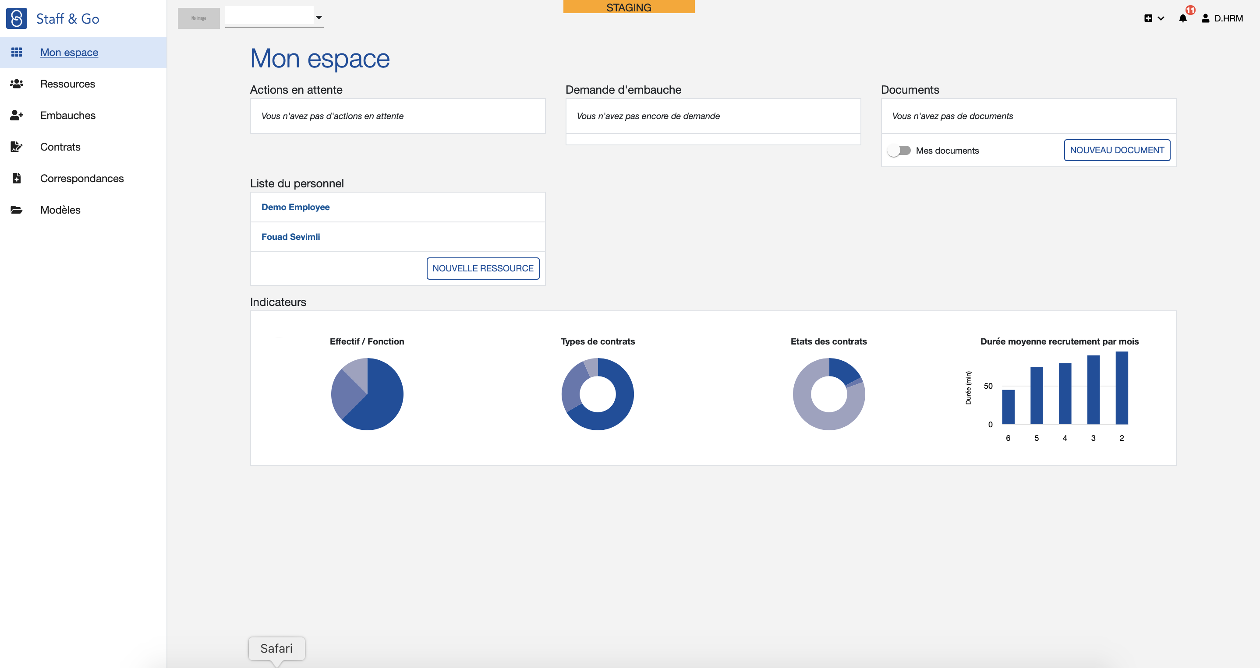
Task: Open the notifications bell
Action: pos(1183,18)
